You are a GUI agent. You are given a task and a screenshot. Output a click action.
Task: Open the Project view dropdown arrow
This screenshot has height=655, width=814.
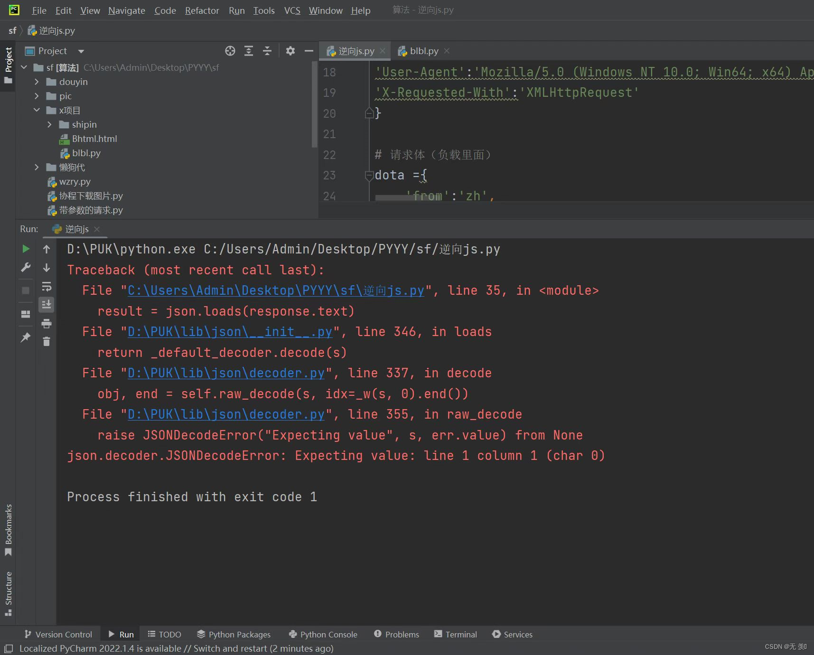point(81,51)
